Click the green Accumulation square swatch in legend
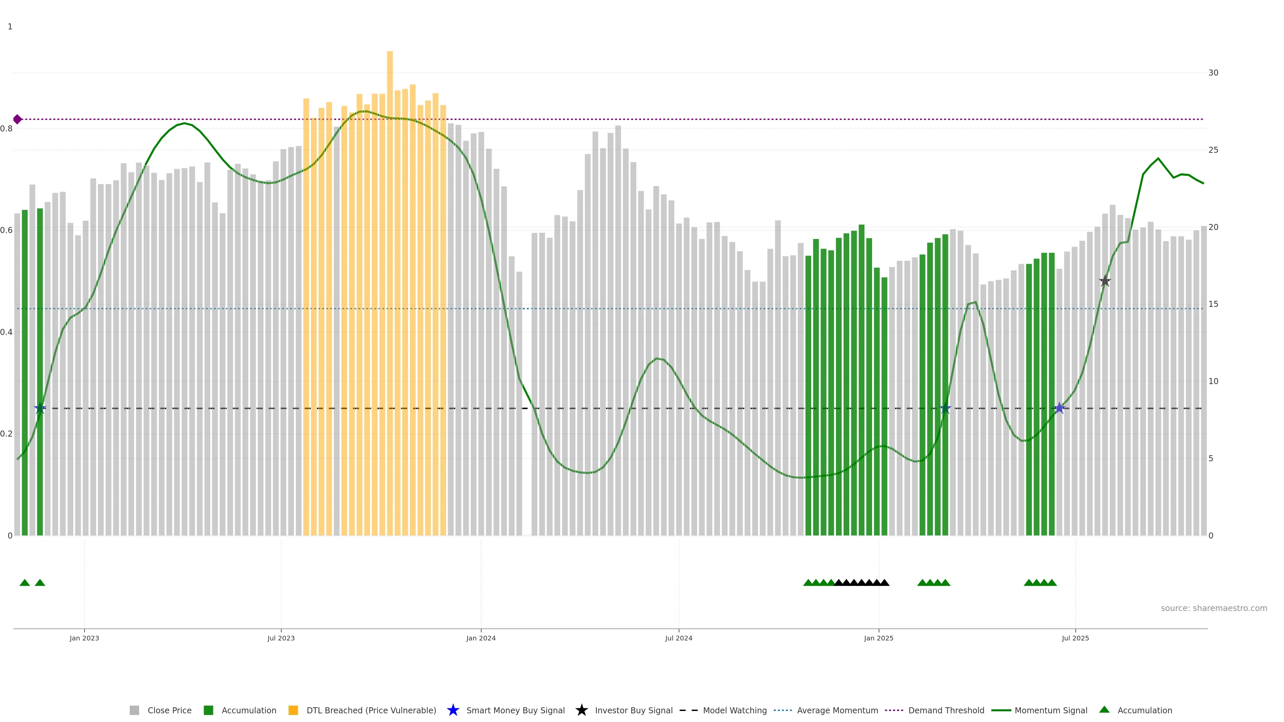Viewport: 1284px width, 722px height. click(208, 710)
